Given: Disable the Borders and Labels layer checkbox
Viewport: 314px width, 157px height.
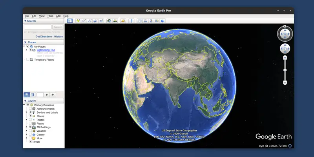Looking at the screenshot, I should pyautogui.click(x=30, y=112).
